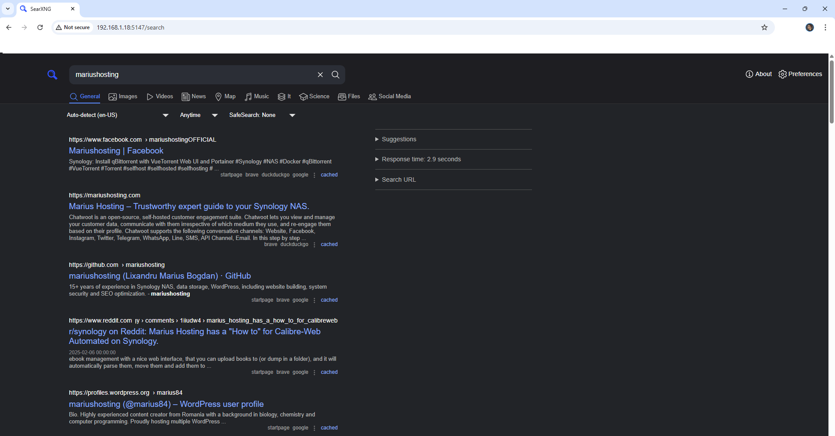Open the SafeSearch filter dropdown

point(262,115)
